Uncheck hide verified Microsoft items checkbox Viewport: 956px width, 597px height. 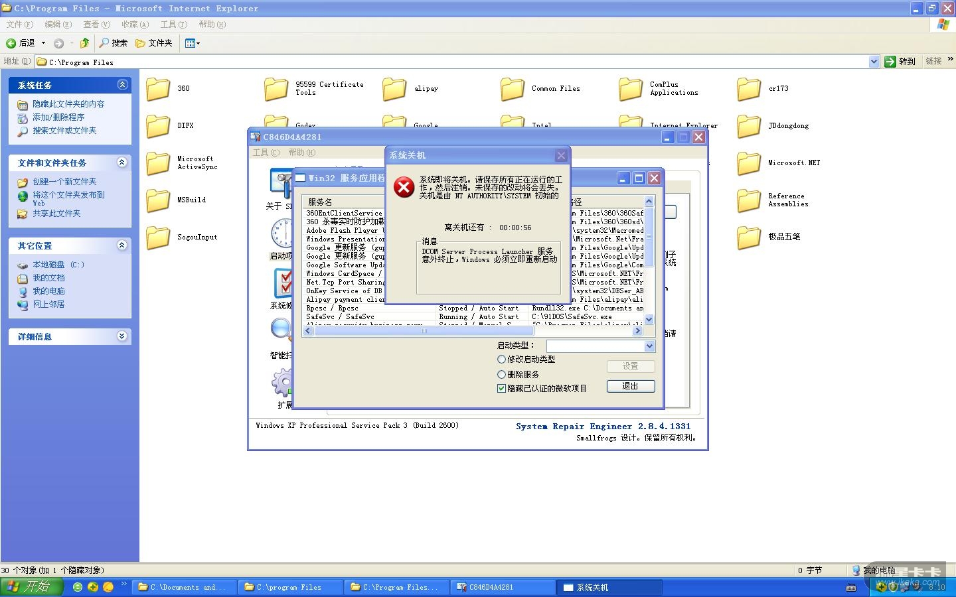[x=502, y=389]
